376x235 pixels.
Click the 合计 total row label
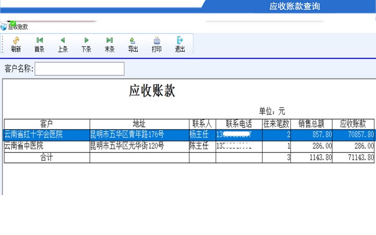point(47,157)
